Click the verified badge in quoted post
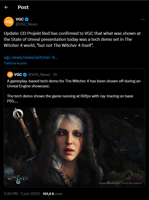The height and width of the screenshot is (200, 149). tap(25, 75)
